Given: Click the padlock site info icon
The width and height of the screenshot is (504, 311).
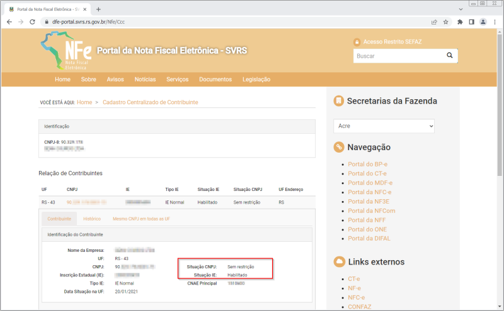Looking at the screenshot, I should point(47,22).
